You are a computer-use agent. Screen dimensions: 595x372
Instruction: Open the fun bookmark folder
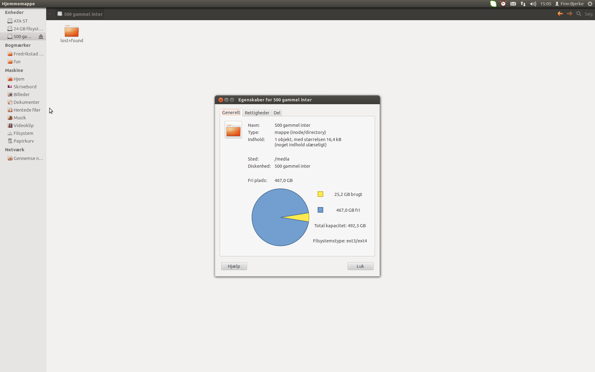coord(23,61)
